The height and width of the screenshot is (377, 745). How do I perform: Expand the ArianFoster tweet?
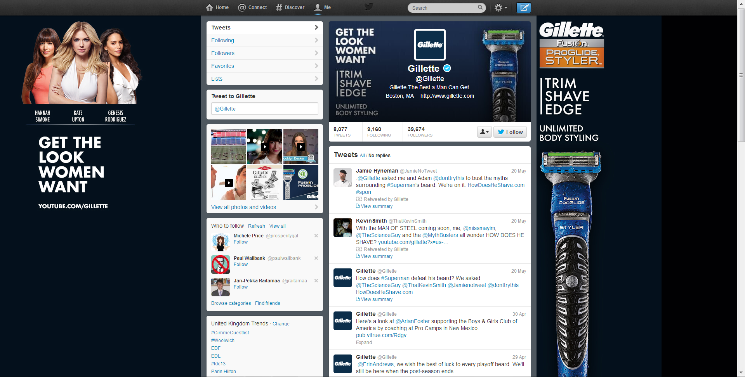pyautogui.click(x=364, y=342)
